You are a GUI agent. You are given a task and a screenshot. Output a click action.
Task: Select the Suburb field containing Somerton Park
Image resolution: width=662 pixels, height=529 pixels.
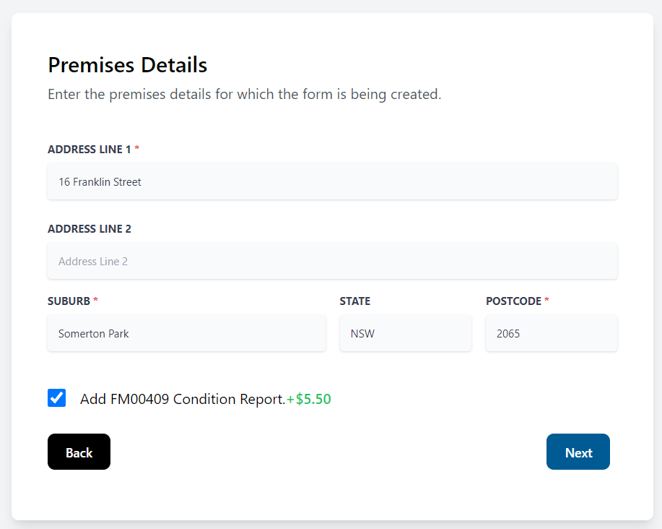186,333
